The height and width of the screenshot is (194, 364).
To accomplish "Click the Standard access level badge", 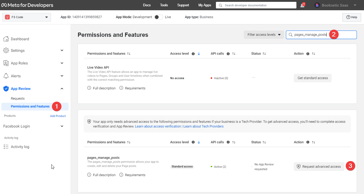I will [x=182, y=167].
